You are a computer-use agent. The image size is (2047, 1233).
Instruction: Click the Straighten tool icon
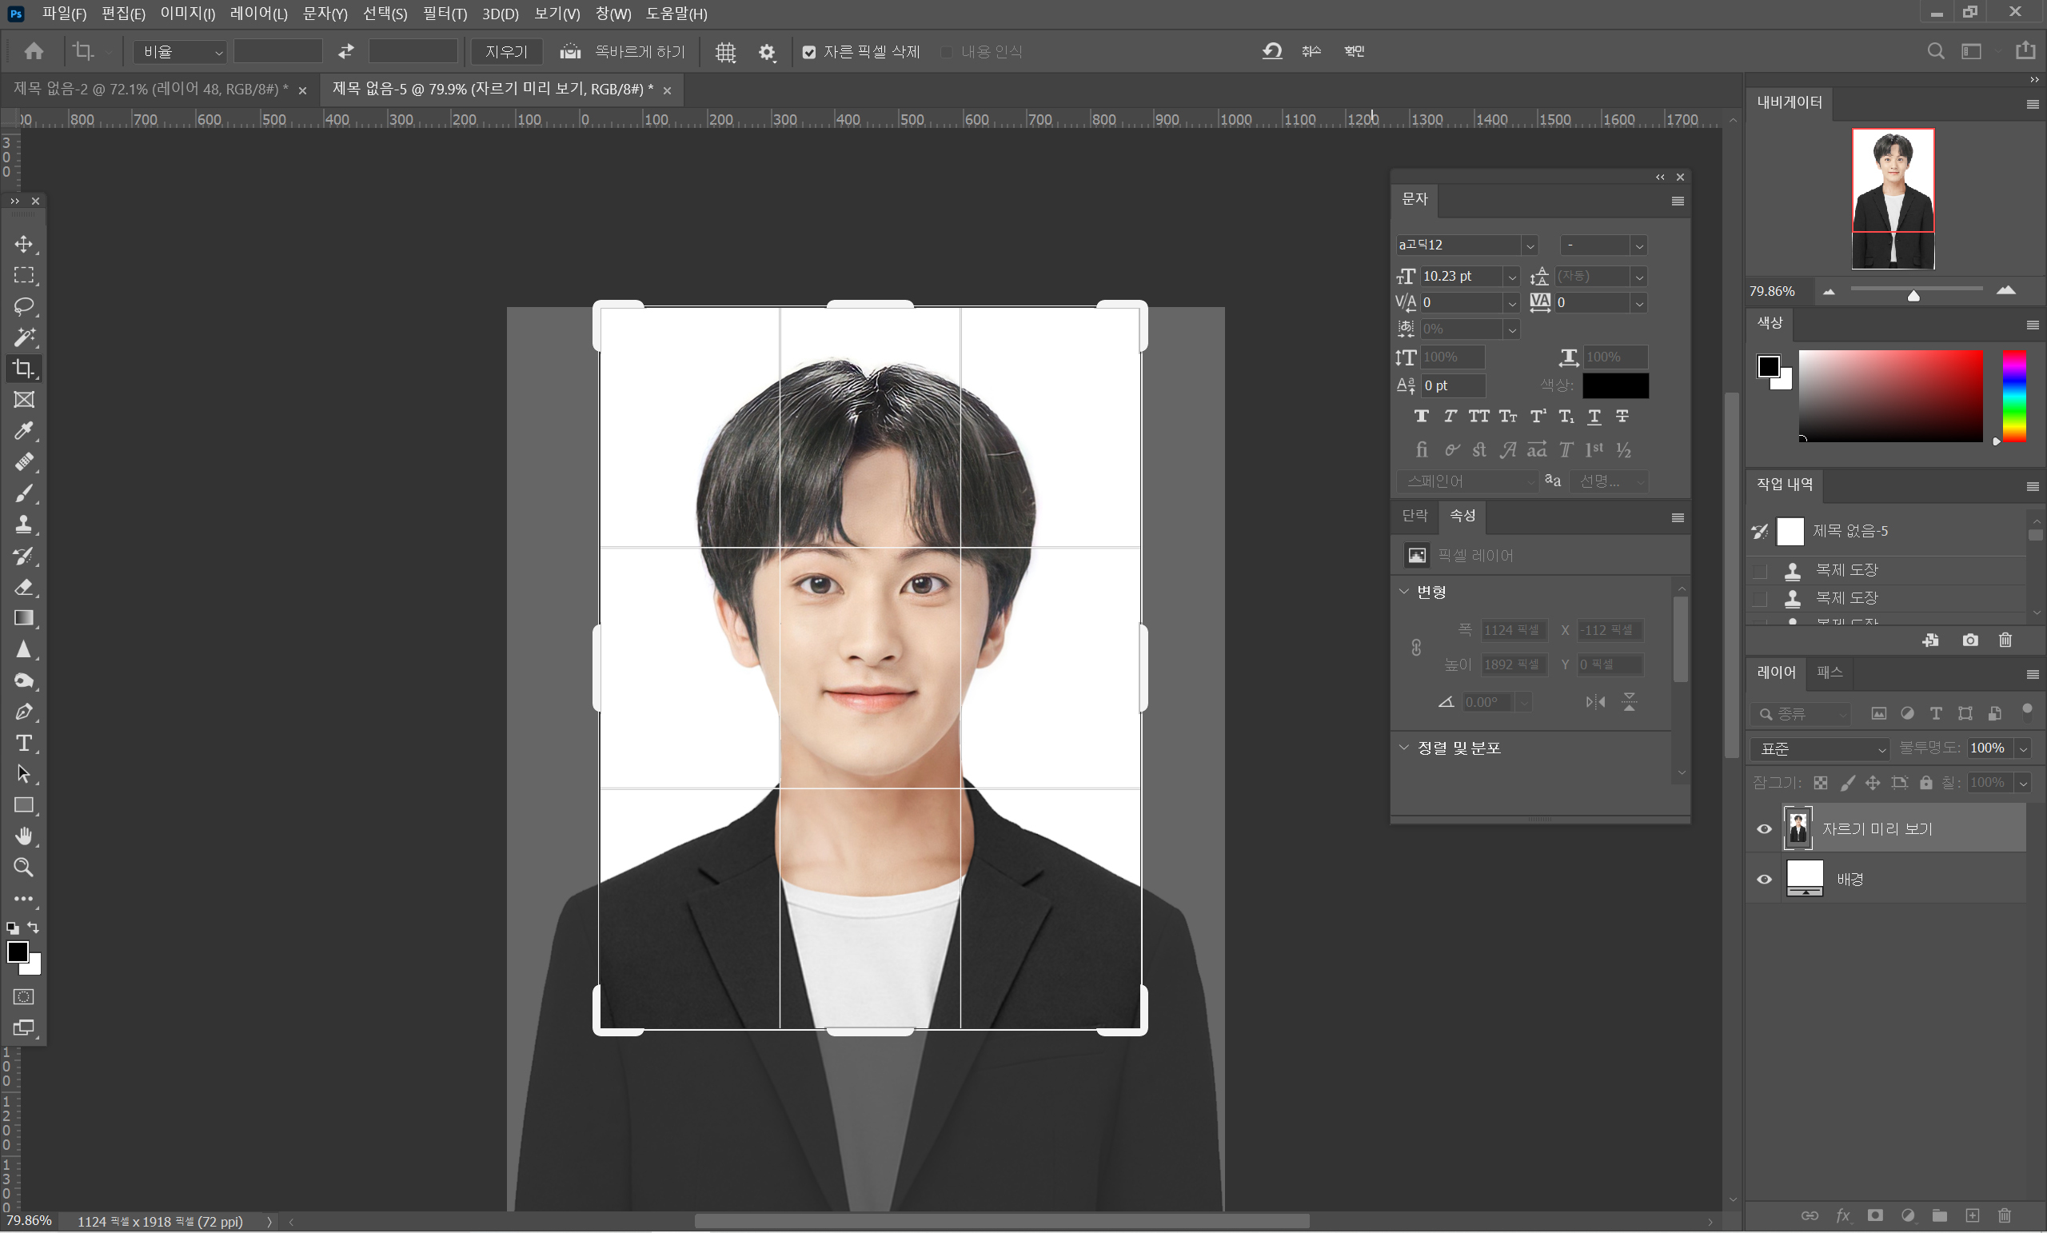570,52
